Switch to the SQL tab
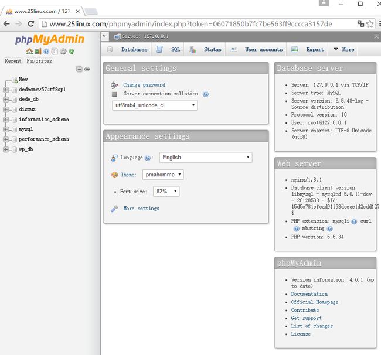The image size is (381, 355). [x=168, y=50]
